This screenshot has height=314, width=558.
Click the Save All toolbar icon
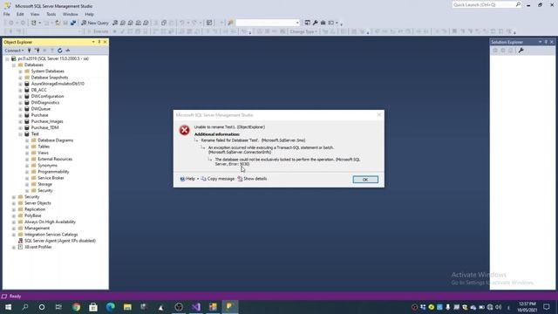coord(73,23)
